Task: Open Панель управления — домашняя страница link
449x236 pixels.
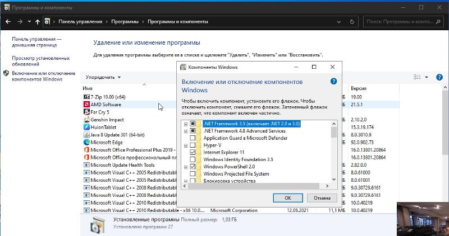Action: [36, 42]
